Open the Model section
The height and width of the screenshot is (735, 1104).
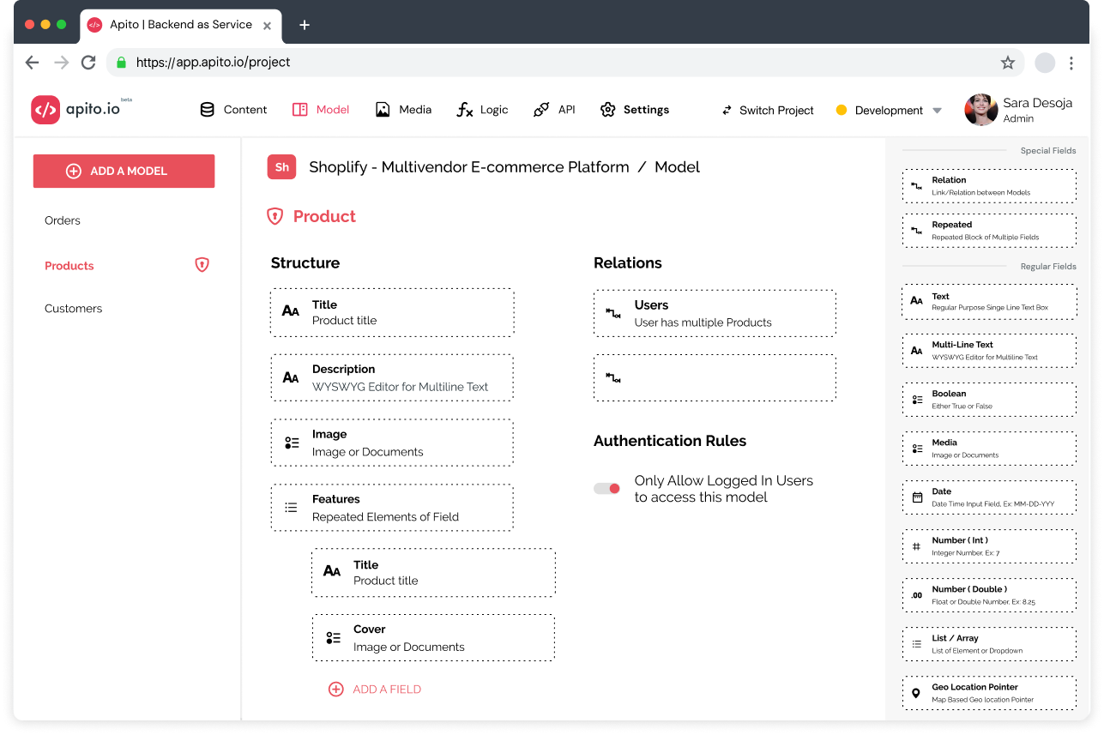point(321,110)
